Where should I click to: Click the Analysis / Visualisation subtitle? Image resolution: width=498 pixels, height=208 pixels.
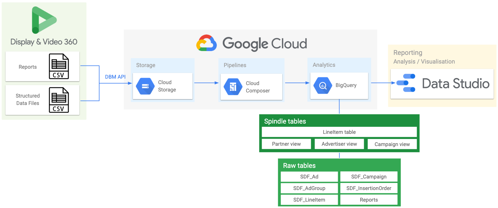424,61
